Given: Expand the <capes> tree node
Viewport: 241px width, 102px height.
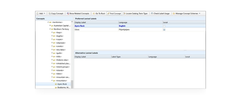Looking at the screenshot, I should pyautogui.click(x=52, y=39).
